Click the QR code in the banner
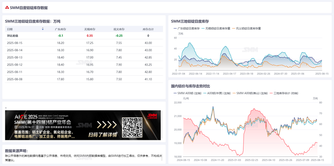This screenshot has width=334, height=166. pos(132,128)
